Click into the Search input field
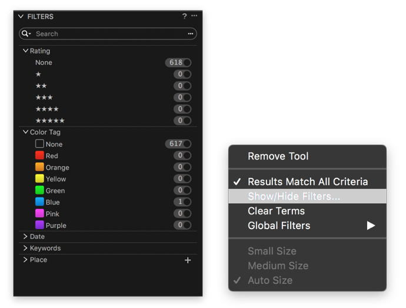 click(109, 34)
